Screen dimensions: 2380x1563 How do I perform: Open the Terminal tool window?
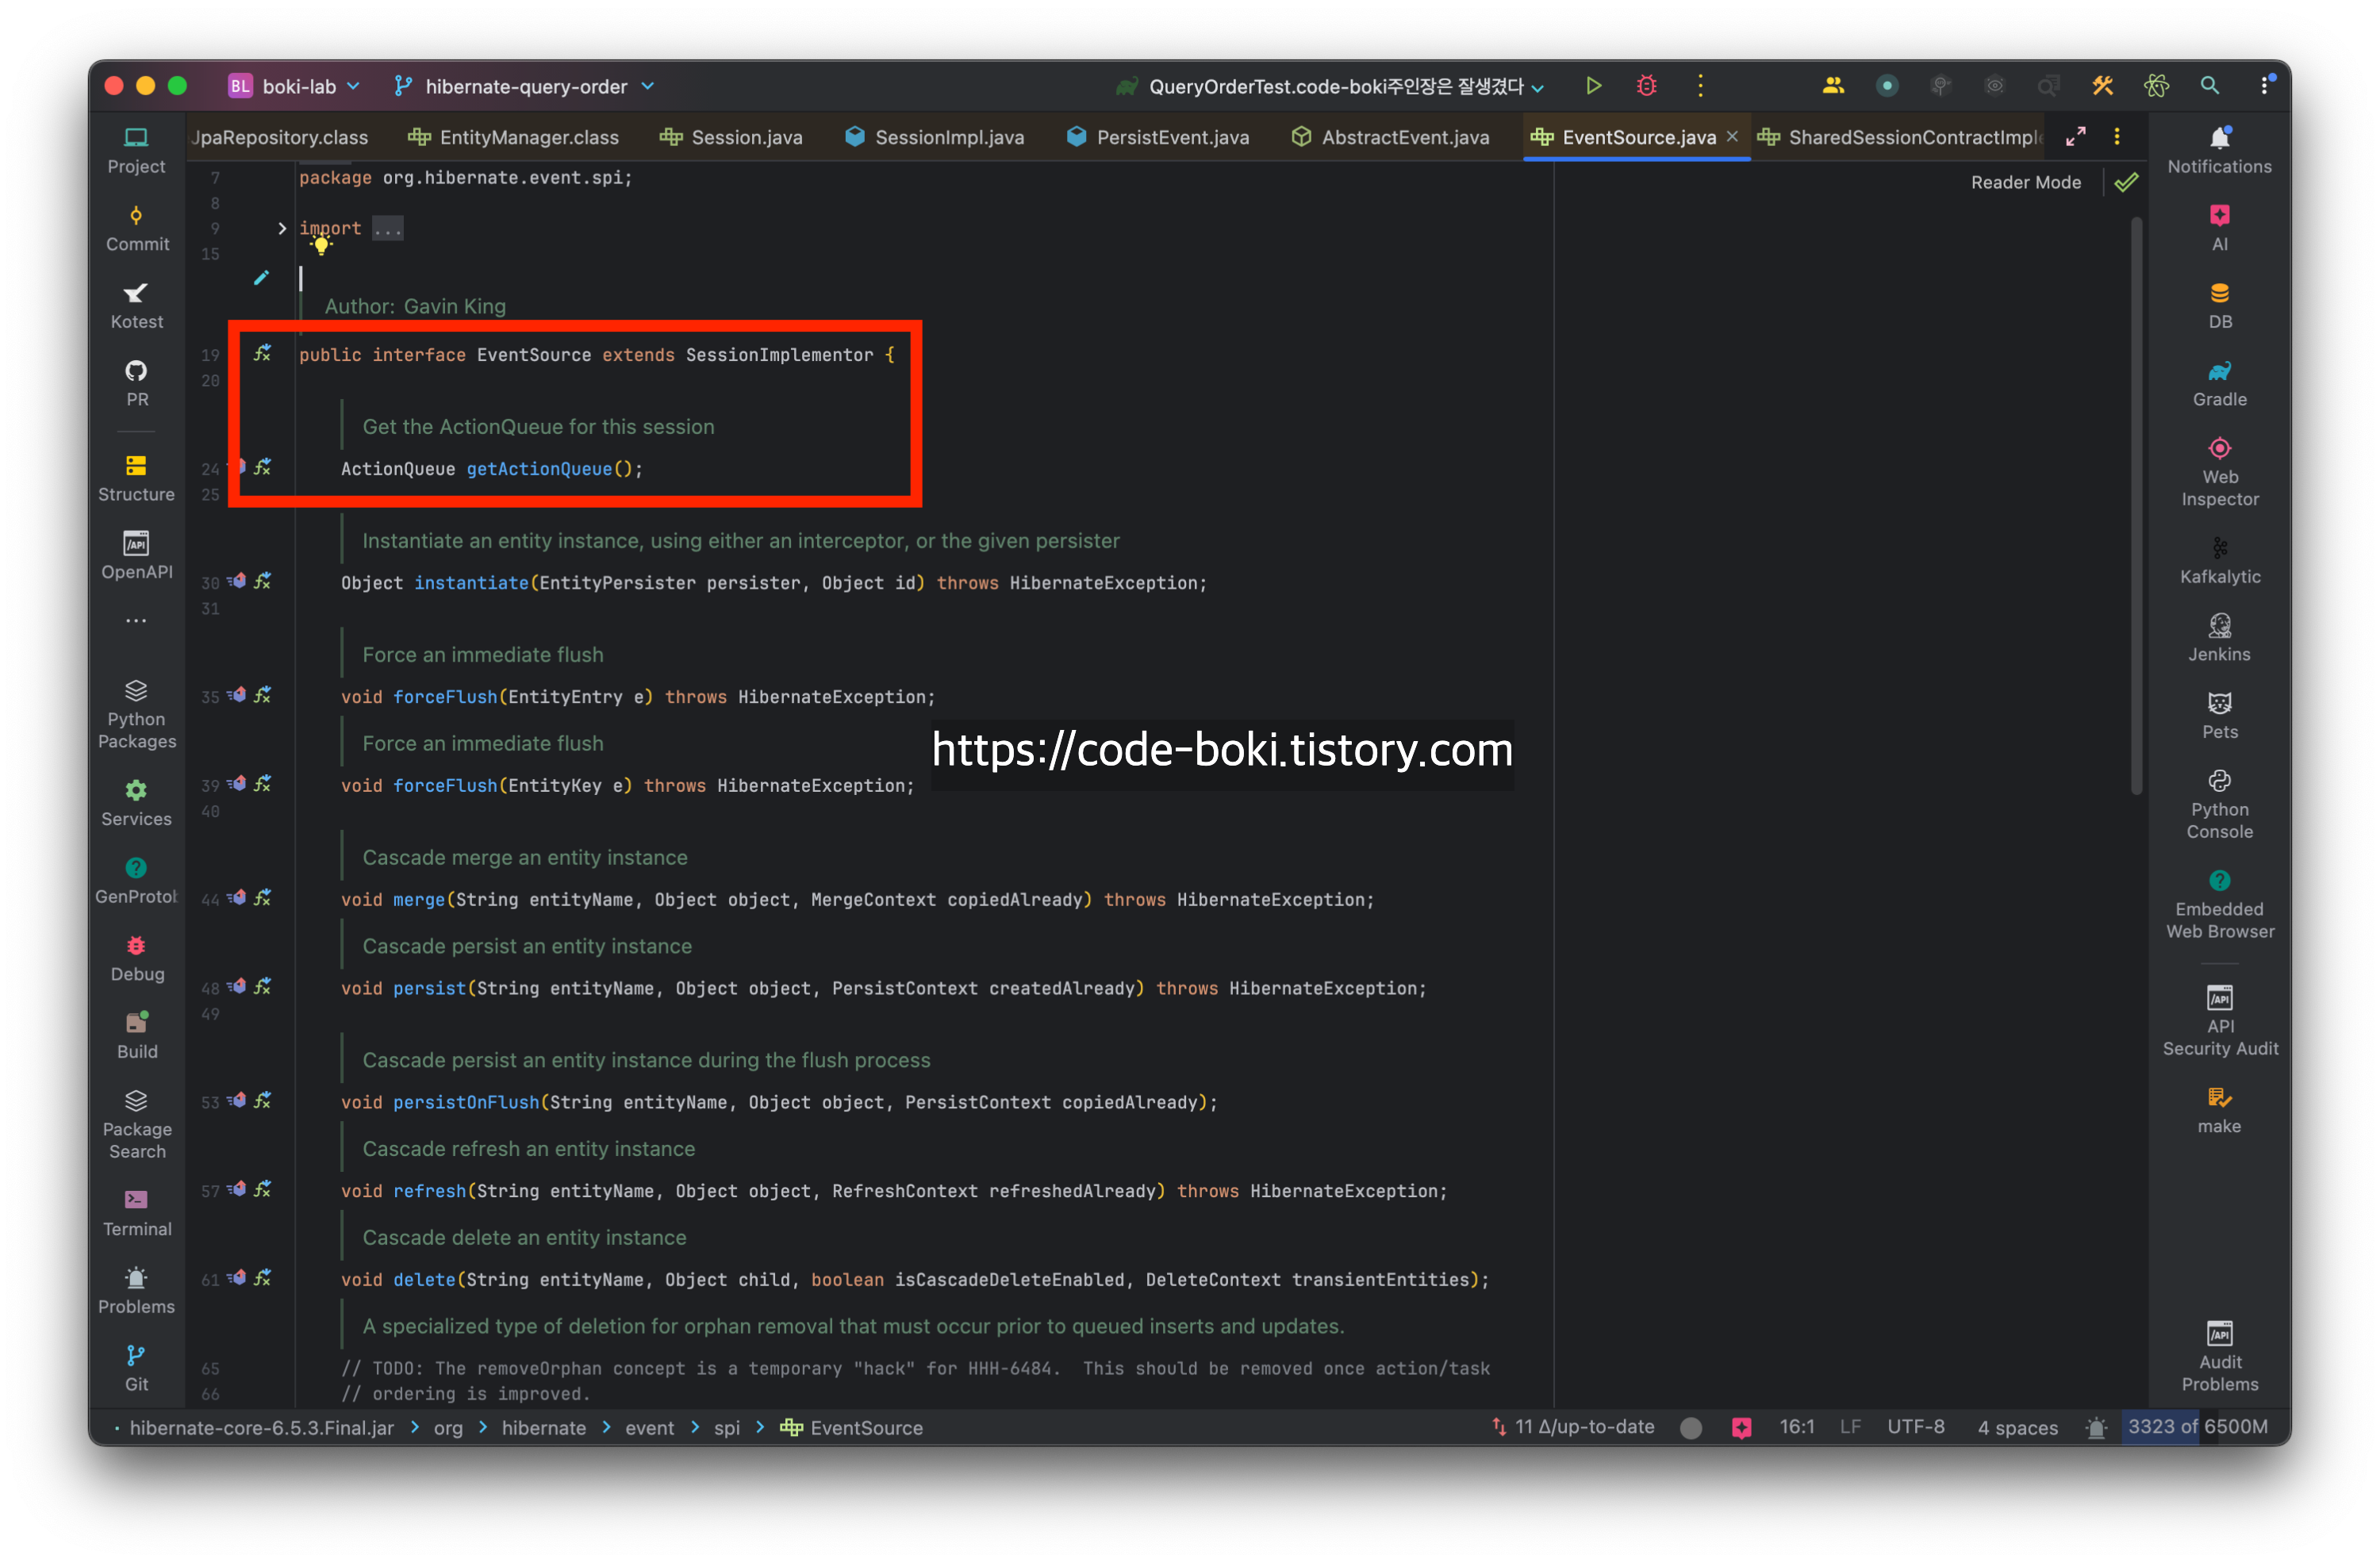tap(137, 1213)
